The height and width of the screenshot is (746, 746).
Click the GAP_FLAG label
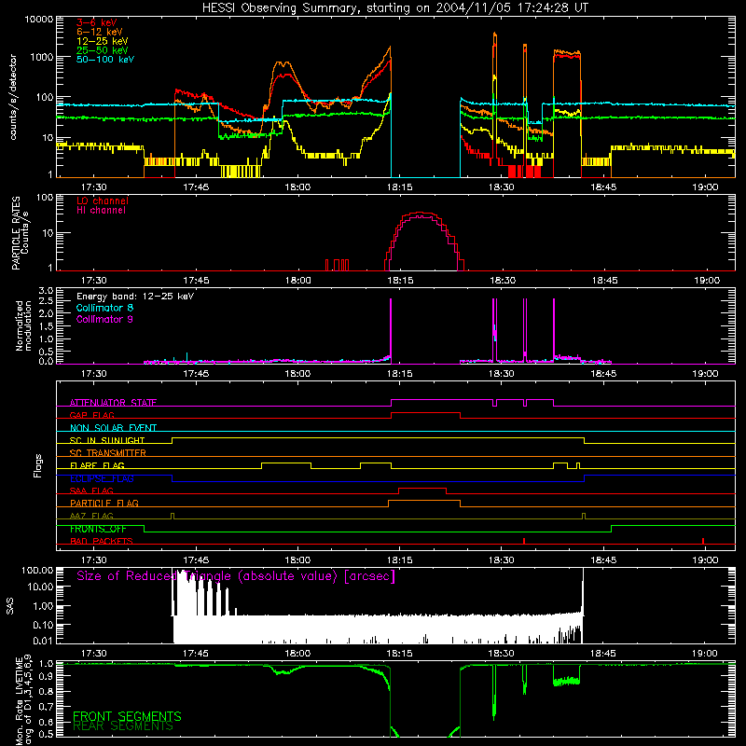(x=91, y=415)
